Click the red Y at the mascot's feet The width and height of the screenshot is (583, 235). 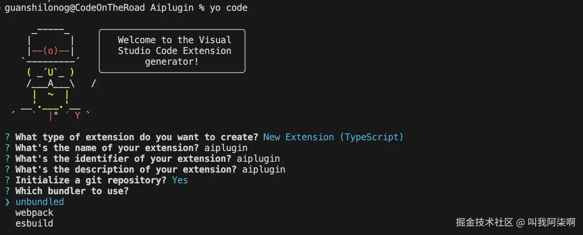(78, 115)
